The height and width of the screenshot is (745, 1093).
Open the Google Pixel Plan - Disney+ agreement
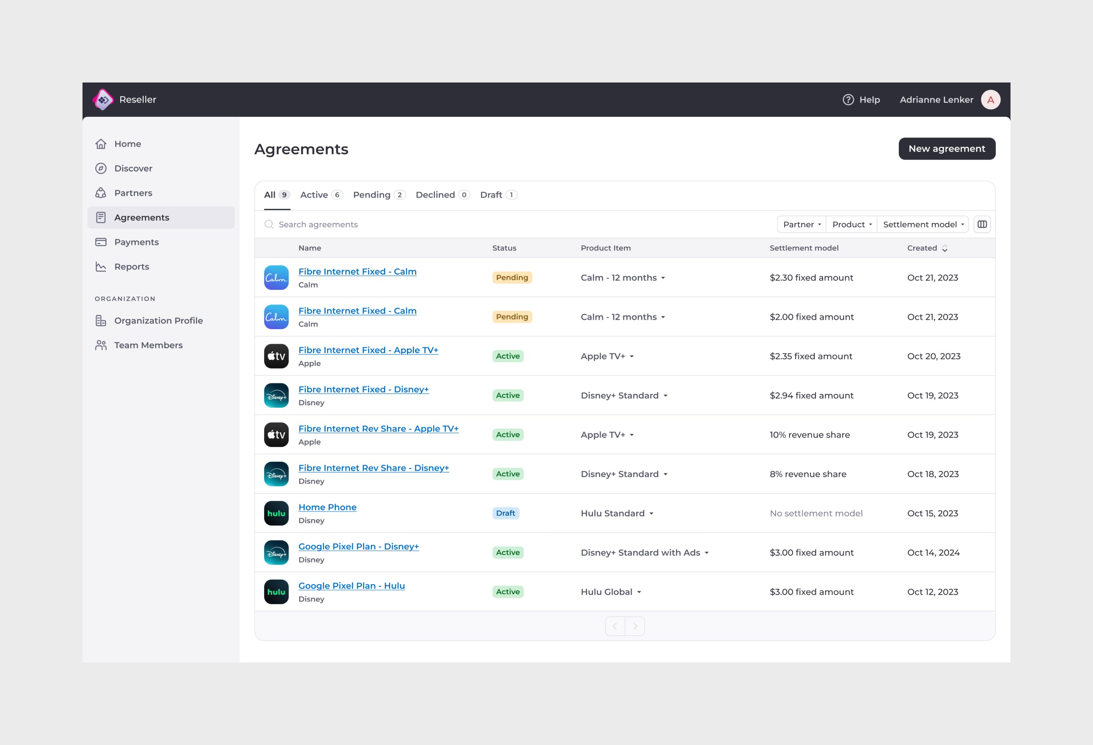pyautogui.click(x=358, y=546)
